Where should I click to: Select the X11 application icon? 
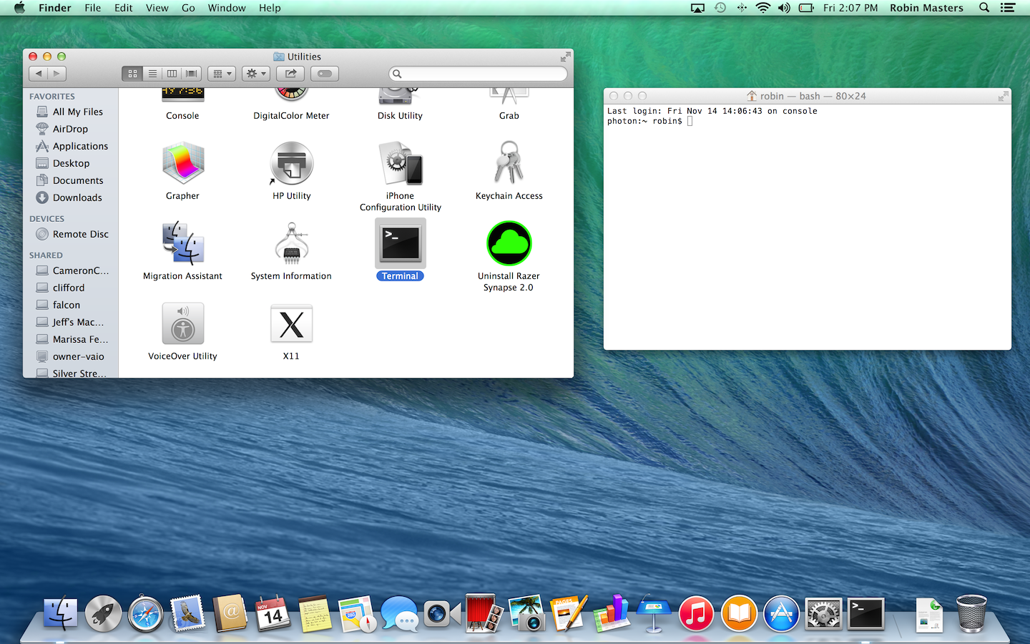[x=292, y=324]
